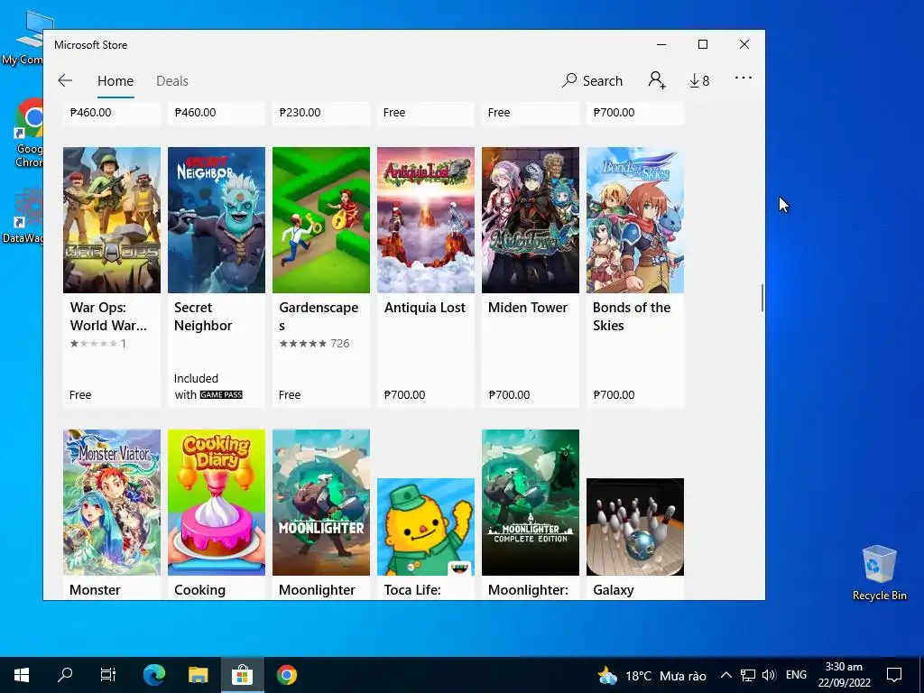Open Downloads and updates showing 8
Image resolution: width=924 pixels, height=693 pixels.
699,80
